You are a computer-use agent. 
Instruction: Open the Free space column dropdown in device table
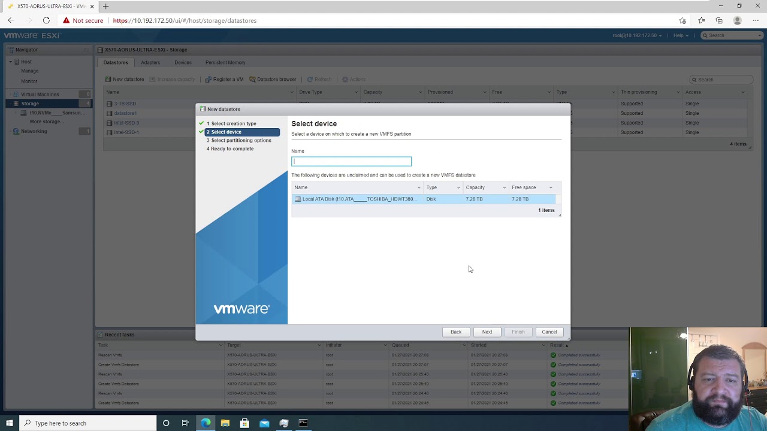[x=551, y=187]
